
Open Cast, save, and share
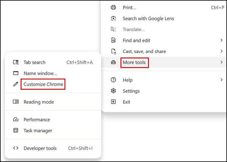coord(164,51)
